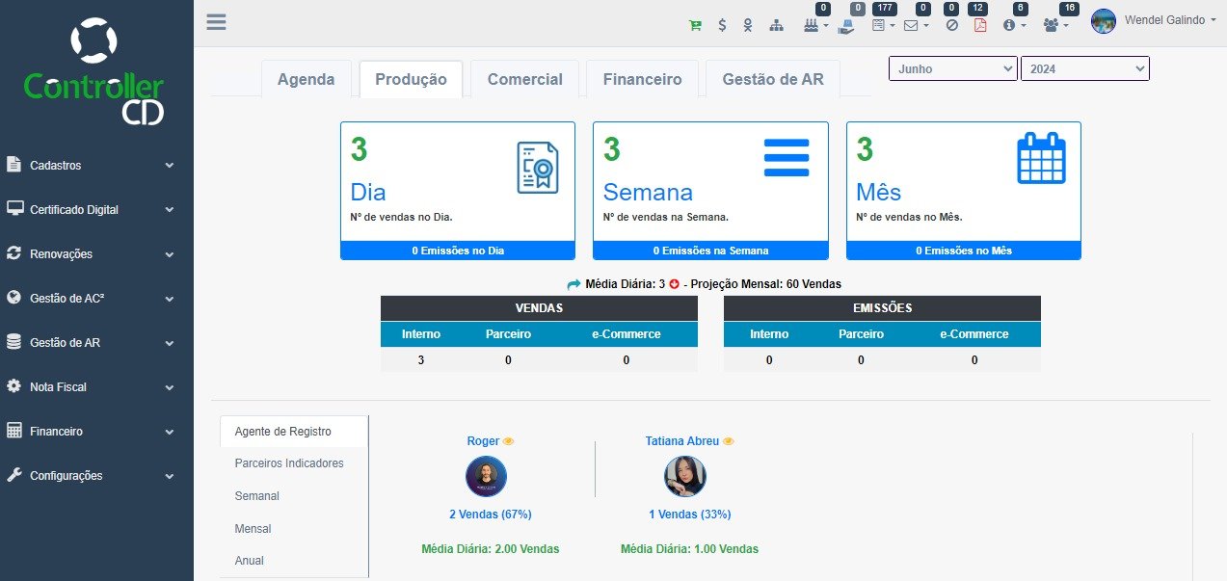
Task: Toggle the eye icon beside Roger
Action: pyautogui.click(x=509, y=441)
